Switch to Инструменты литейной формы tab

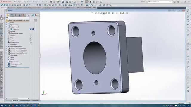pyautogui.click(x=37, y=8)
